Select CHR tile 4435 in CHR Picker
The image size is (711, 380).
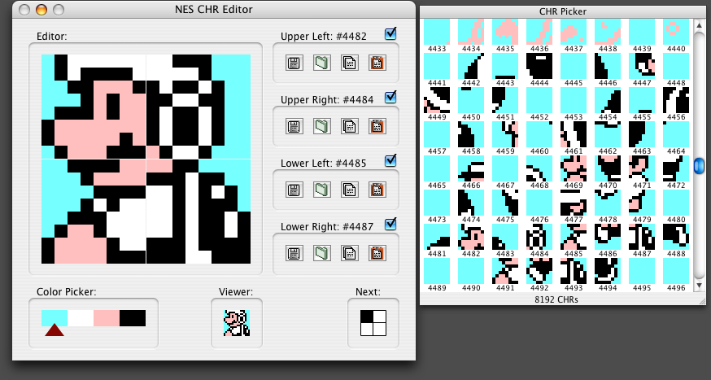tap(505, 32)
